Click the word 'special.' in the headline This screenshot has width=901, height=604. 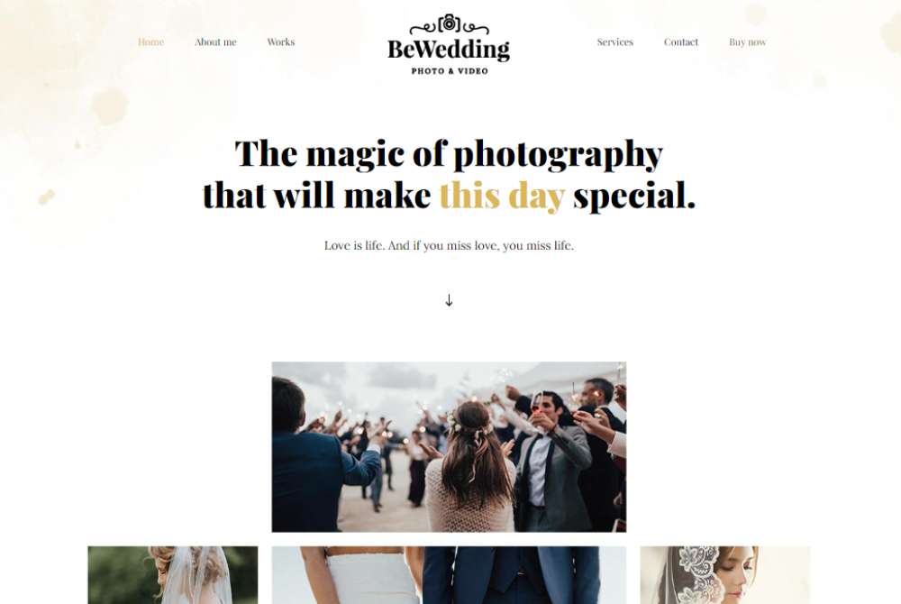[x=634, y=196]
